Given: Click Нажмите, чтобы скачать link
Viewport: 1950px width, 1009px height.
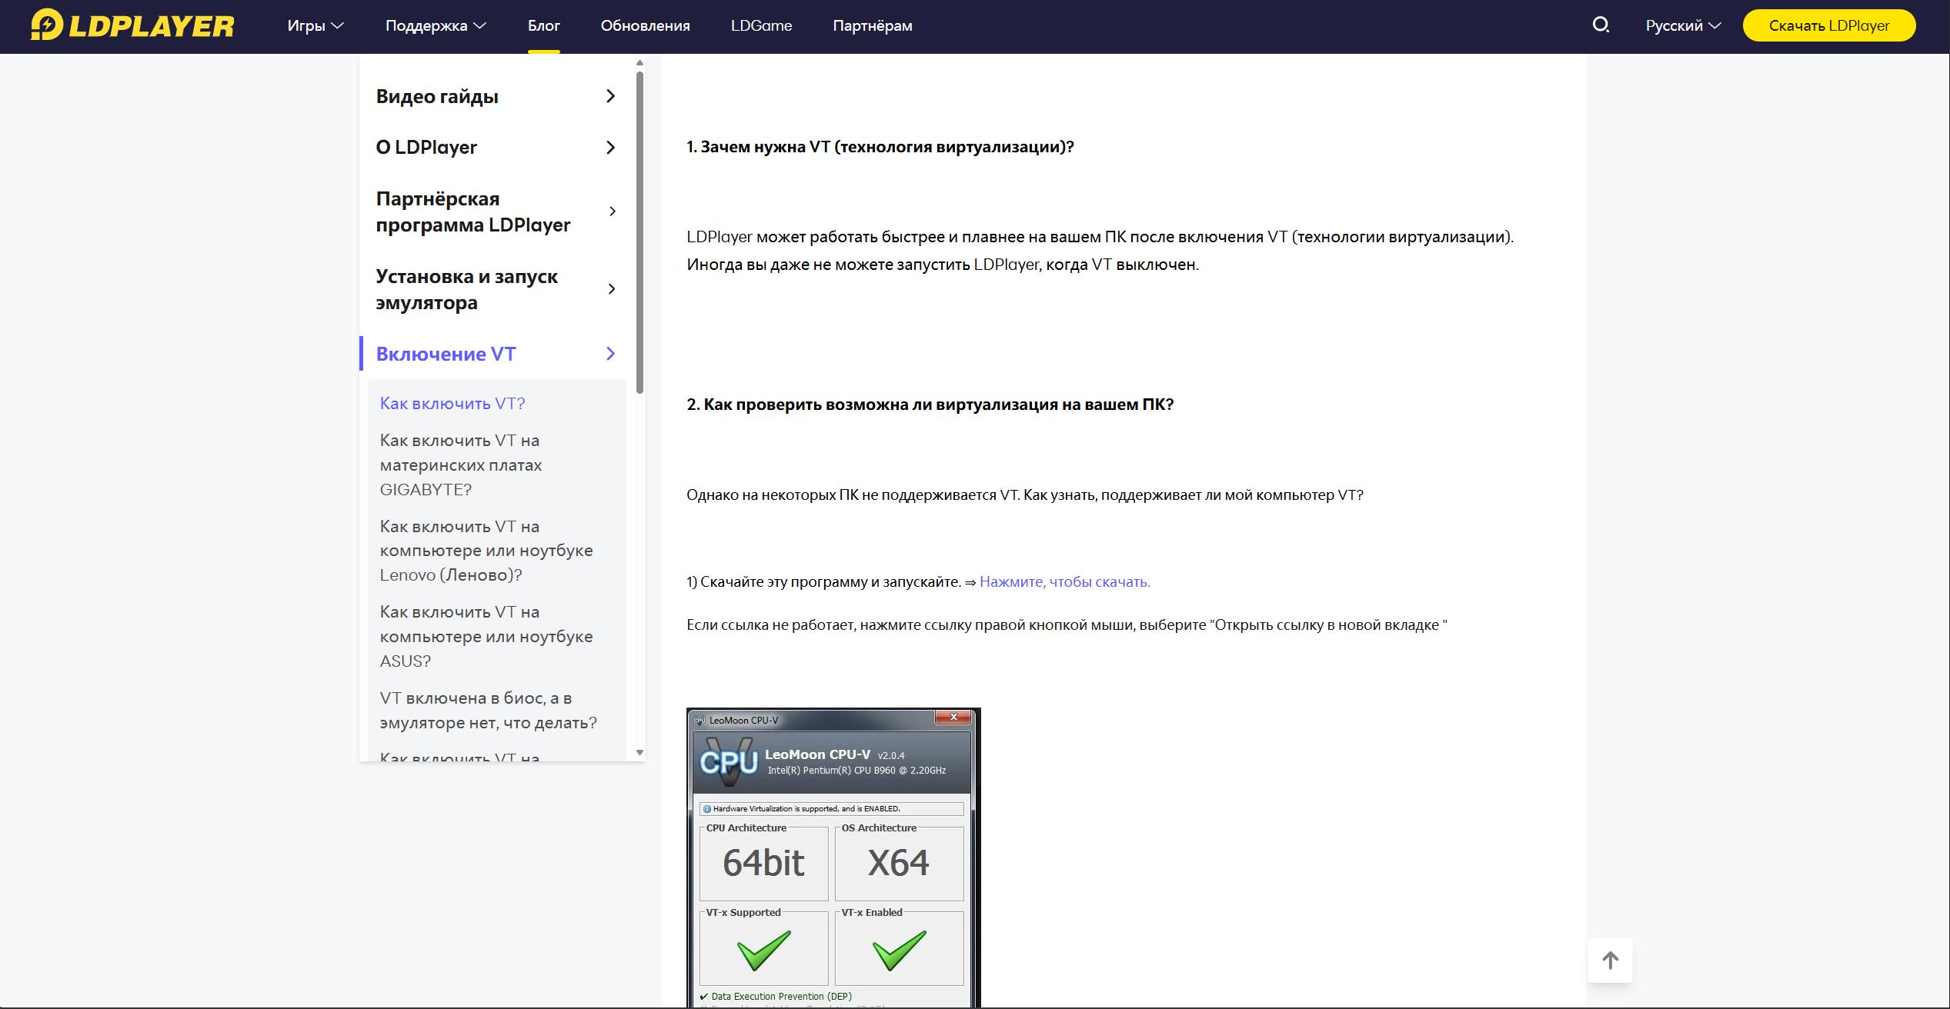Looking at the screenshot, I should (x=1064, y=582).
